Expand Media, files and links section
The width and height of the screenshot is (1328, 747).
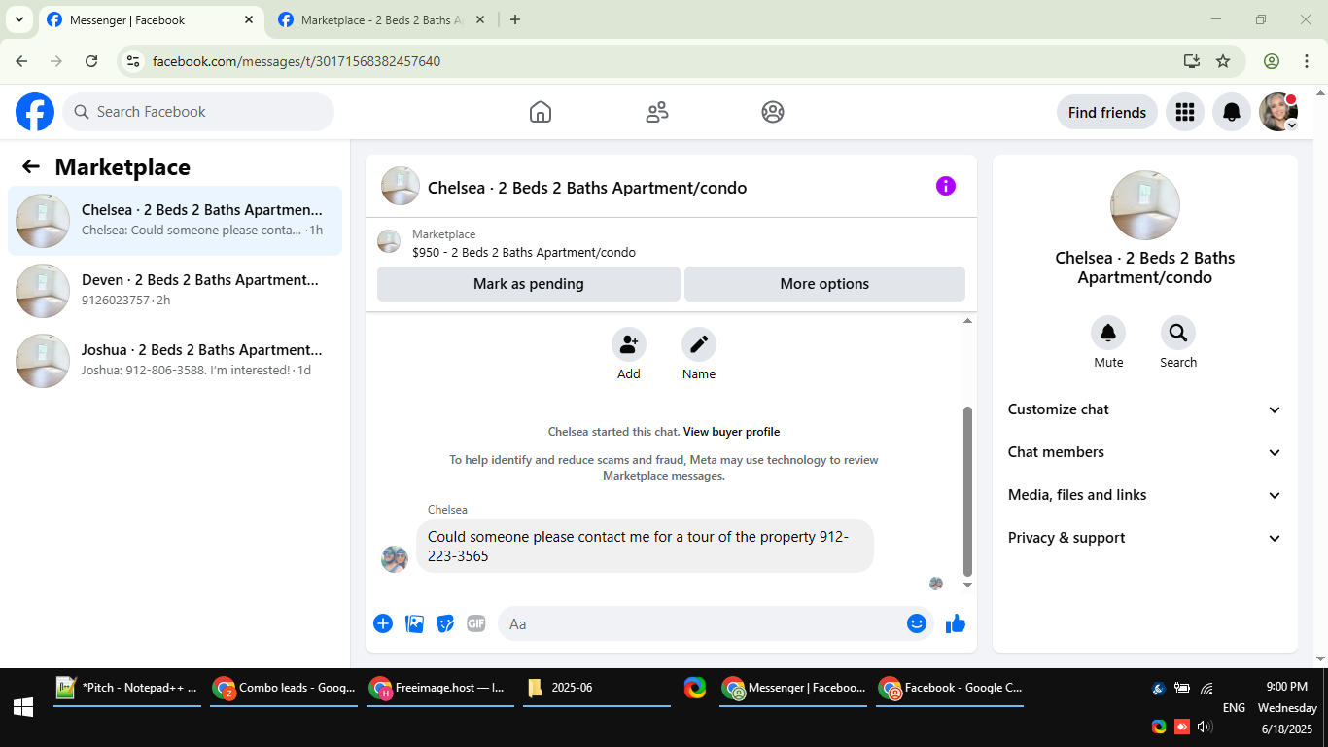pyautogui.click(x=1145, y=495)
